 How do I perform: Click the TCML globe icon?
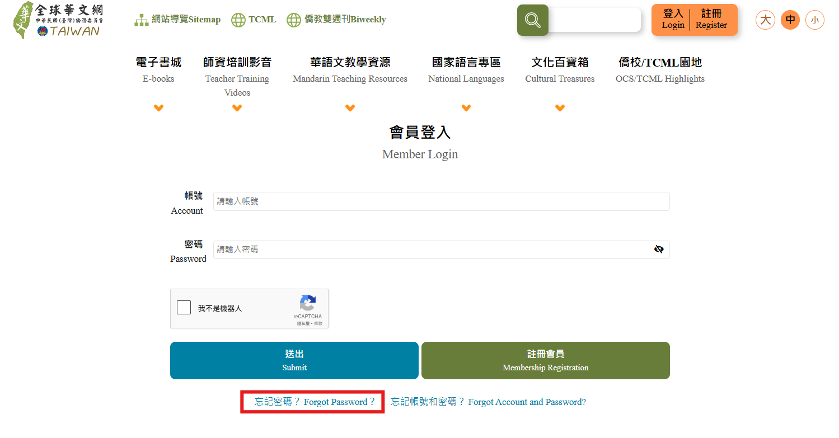(x=238, y=20)
